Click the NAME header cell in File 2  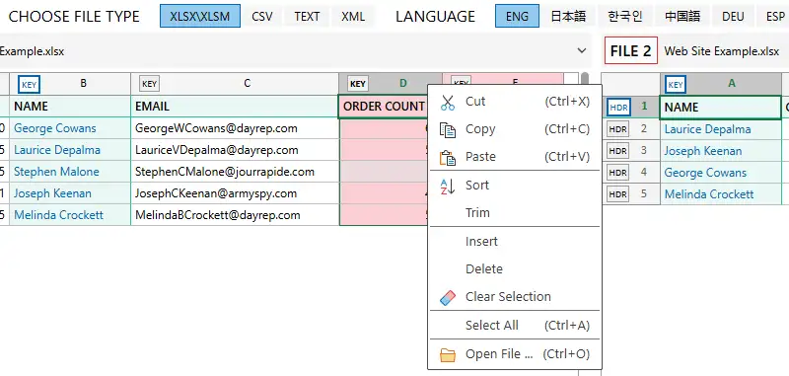pyautogui.click(x=721, y=108)
